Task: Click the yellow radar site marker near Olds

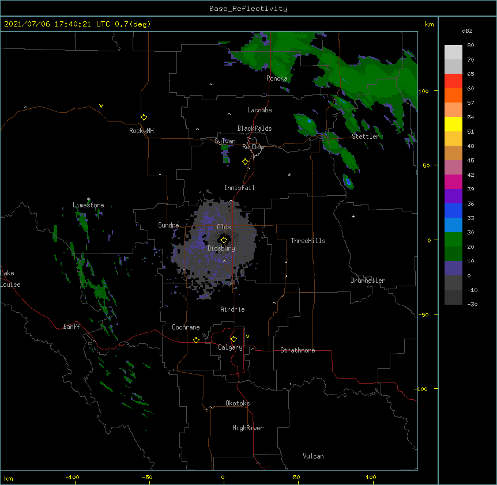Action: 224,240
